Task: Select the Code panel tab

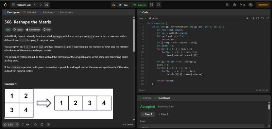Action: click(x=143, y=12)
